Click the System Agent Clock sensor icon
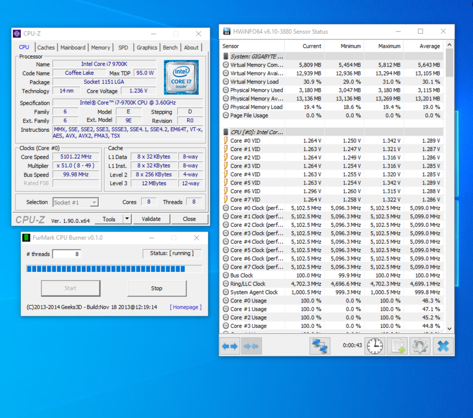Screen dimensions: 473x418 pyautogui.click(x=225, y=292)
